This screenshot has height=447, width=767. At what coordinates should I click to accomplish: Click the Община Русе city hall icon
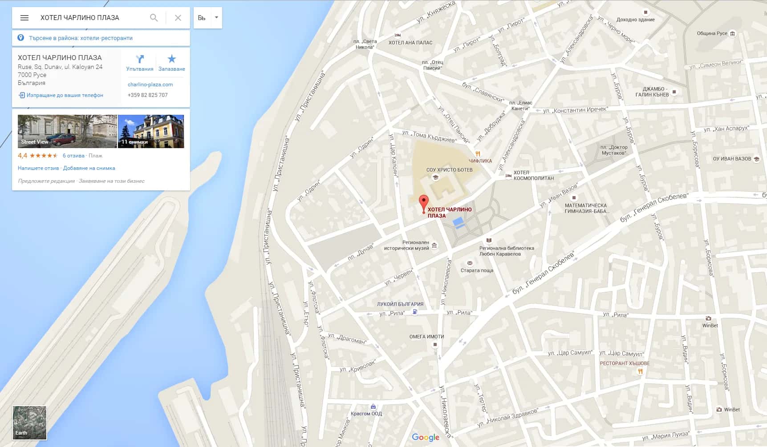(732, 33)
